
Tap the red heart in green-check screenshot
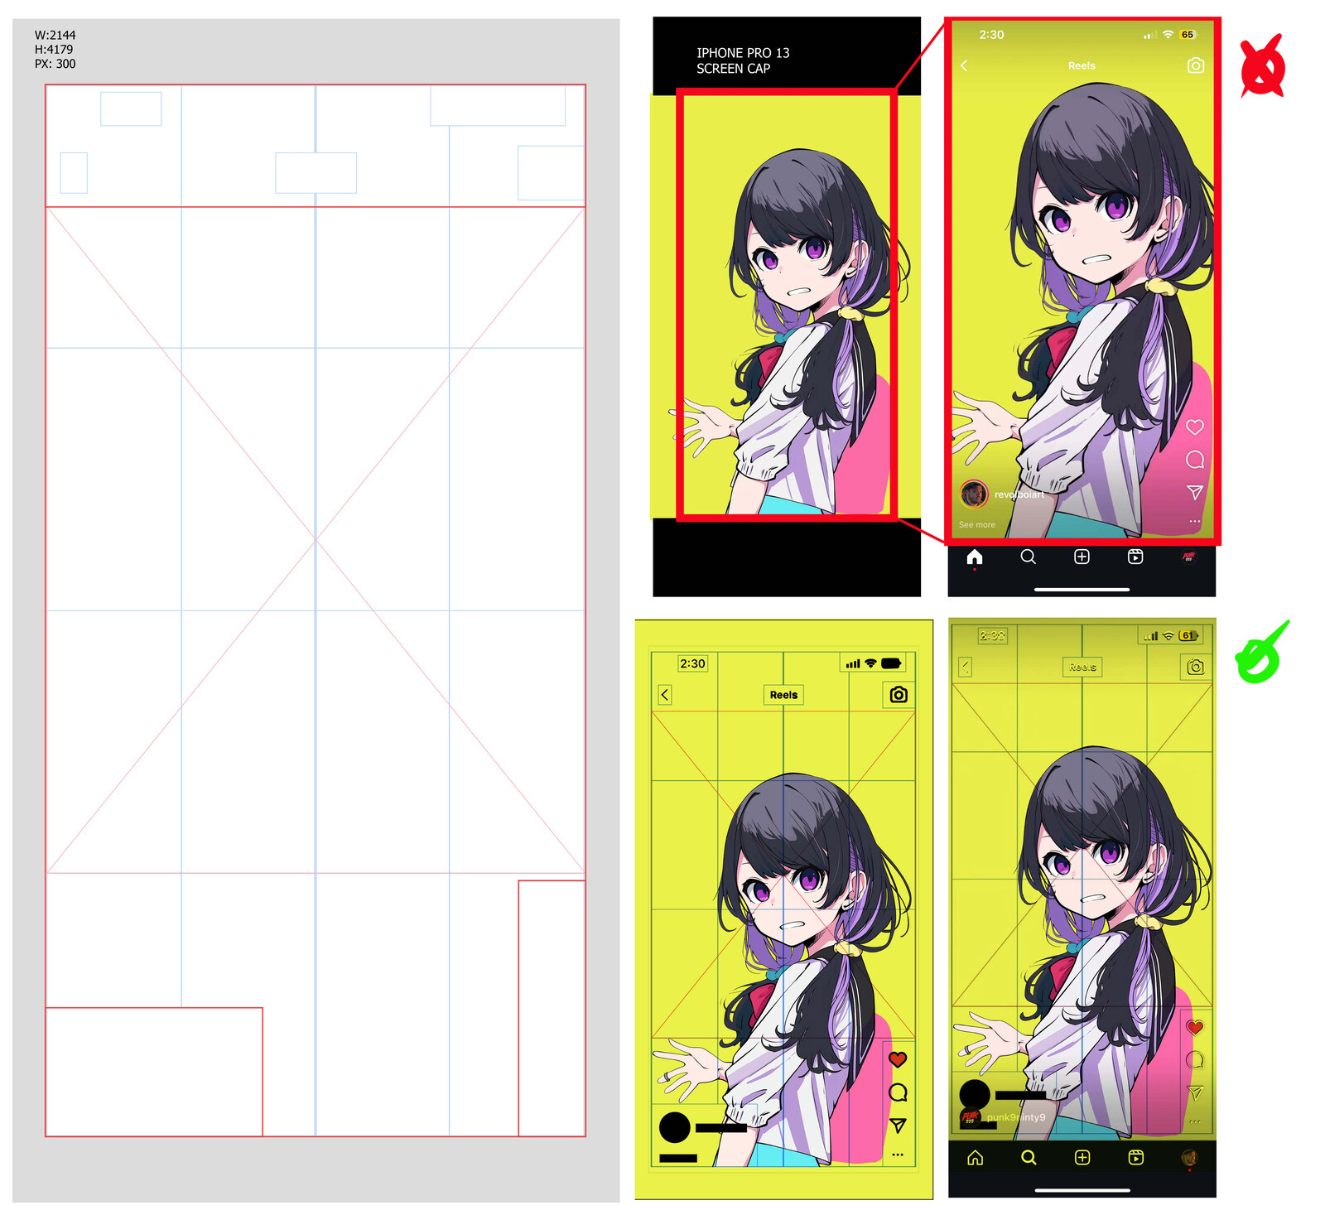point(1194,1028)
